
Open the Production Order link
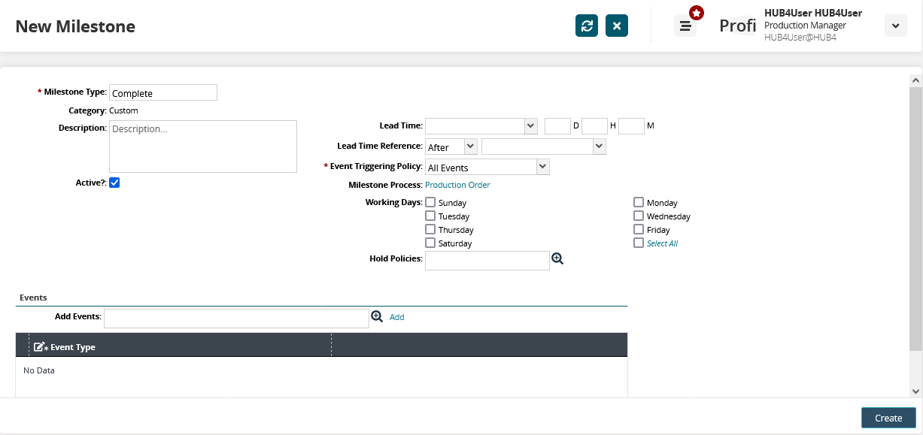click(457, 185)
